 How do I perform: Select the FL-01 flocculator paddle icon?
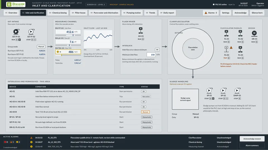(x=226, y=33)
